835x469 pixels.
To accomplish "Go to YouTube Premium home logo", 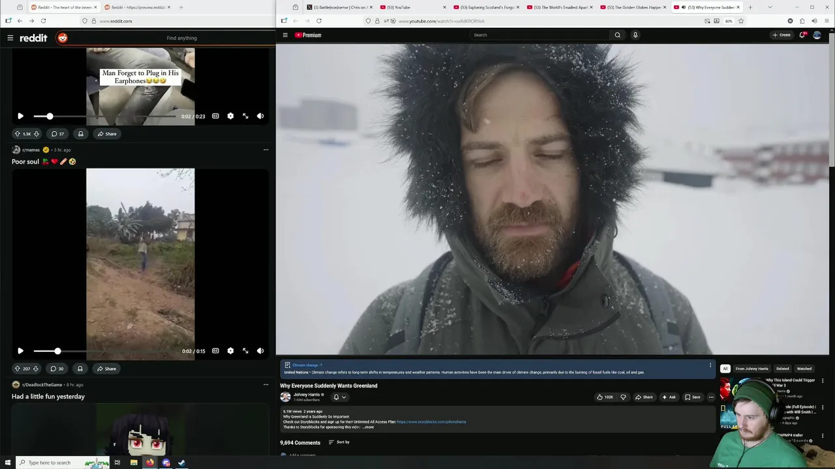I will (308, 35).
